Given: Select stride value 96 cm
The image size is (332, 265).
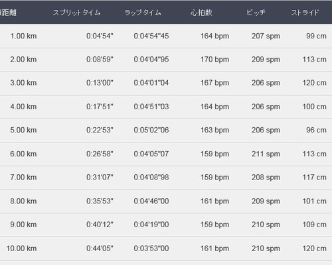Looking at the screenshot, I should pyautogui.click(x=316, y=130).
